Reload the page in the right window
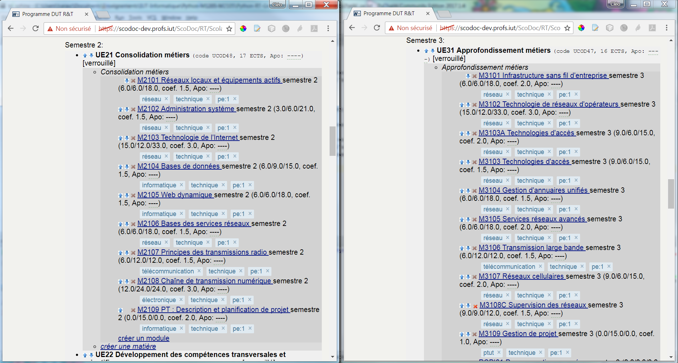This screenshot has height=363, width=678. (x=377, y=28)
